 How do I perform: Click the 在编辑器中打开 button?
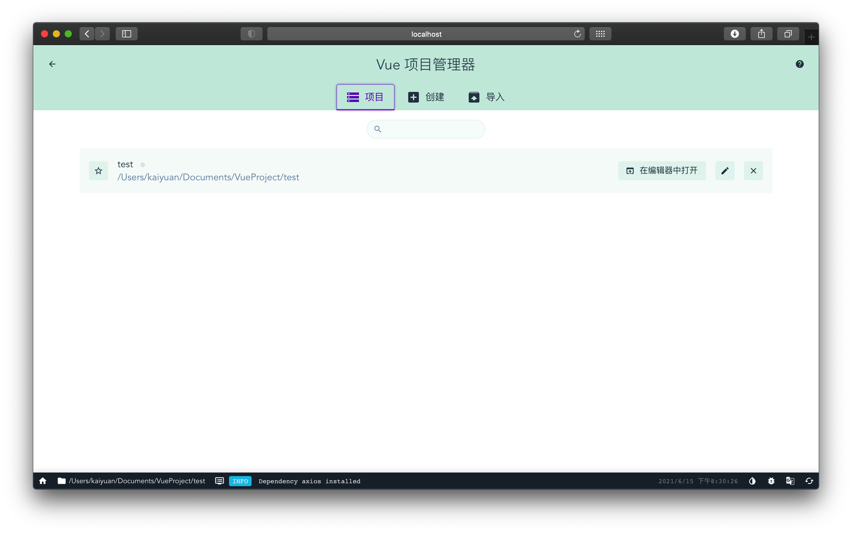point(662,171)
